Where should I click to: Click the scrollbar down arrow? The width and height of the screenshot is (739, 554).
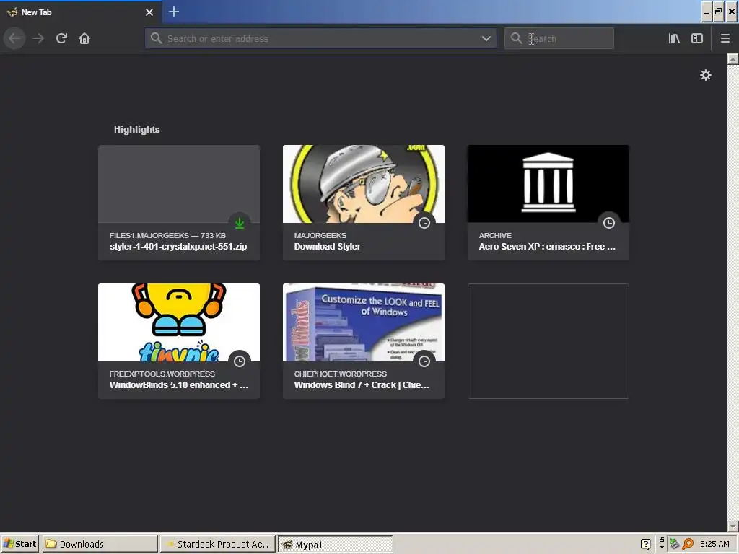(x=733, y=526)
